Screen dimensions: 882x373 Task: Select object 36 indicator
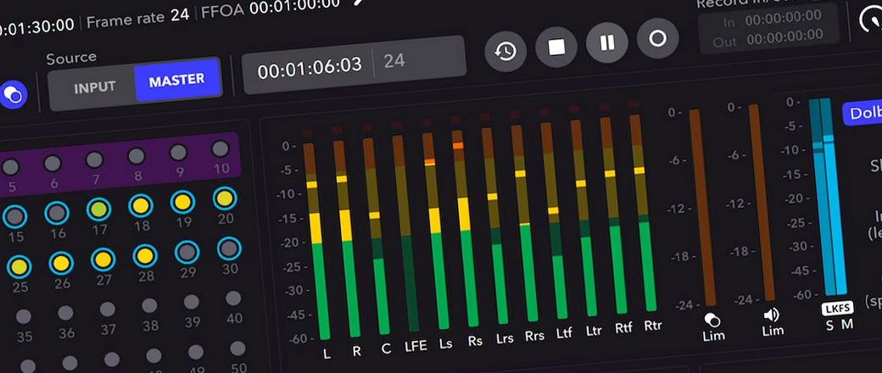pos(65,313)
